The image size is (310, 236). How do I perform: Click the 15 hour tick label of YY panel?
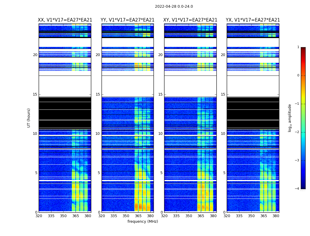click(x=97, y=94)
